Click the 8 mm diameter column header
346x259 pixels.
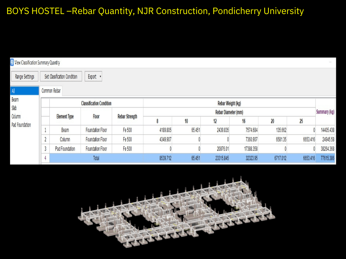pos(158,121)
